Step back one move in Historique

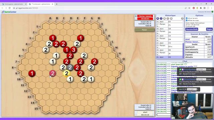click(161, 18)
